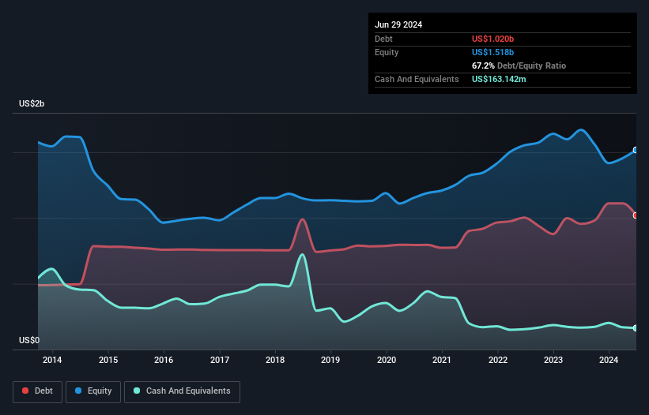
Task: Click the 2017 x-axis label
Action: [220, 360]
